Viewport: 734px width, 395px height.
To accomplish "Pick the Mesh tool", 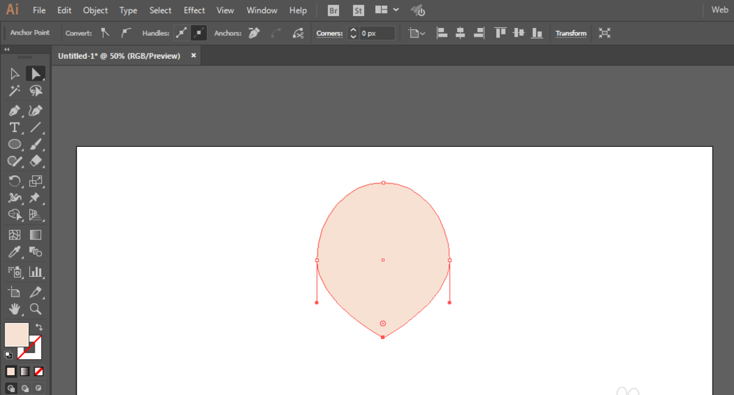I will tap(15, 235).
